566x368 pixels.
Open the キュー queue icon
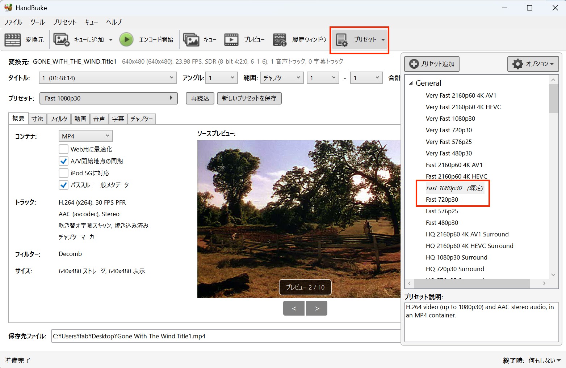[191, 40]
